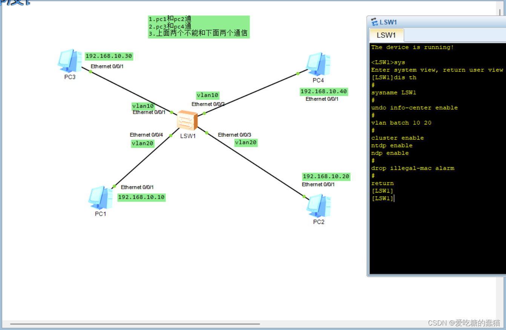Image resolution: width=506 pixels, height=330 pixels.
Task: Click the device icon in LSW1 window titlebar
Action: [x=374, y=22]
